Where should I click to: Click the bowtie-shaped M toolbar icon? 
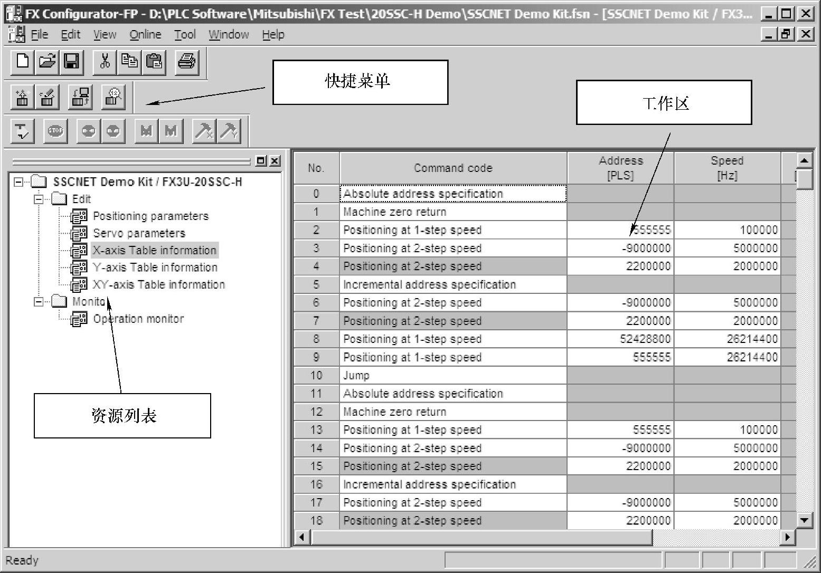pyautogui.click(x=146, y=130)
